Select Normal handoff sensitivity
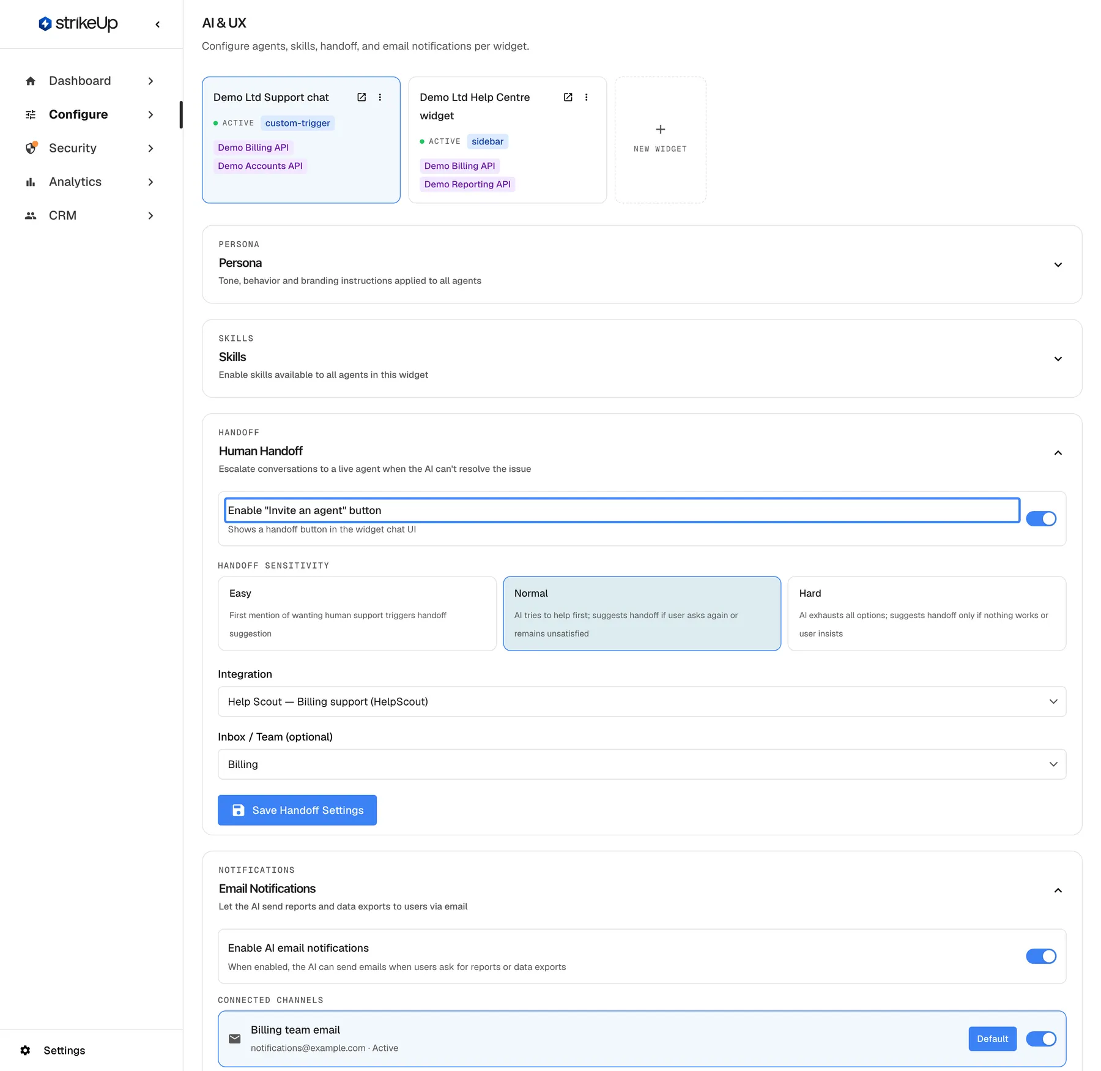1101x1071 pixels. [x=642, y=613]
